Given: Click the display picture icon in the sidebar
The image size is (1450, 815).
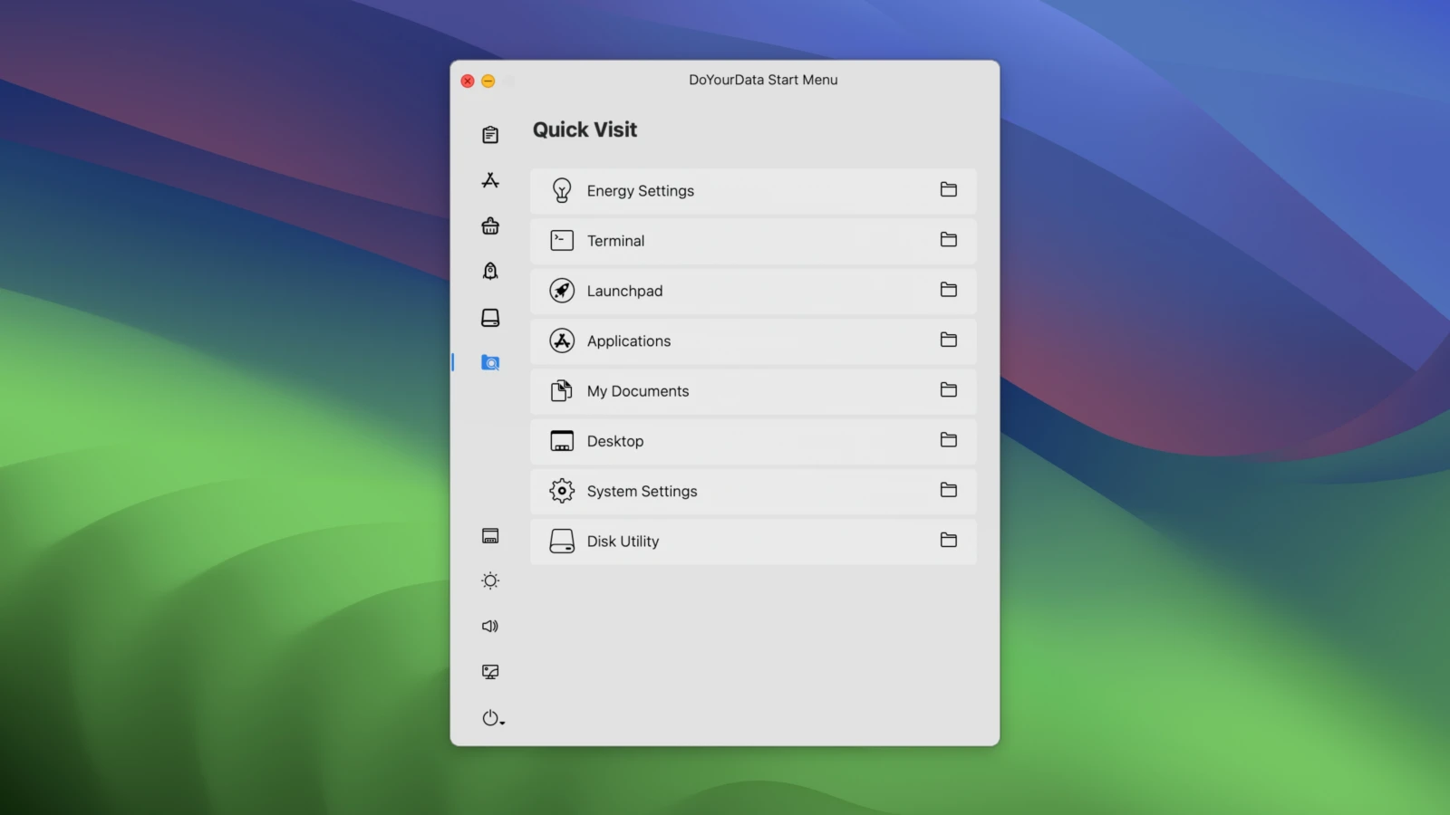Looking at the screenshot, I should click(490, 672).
